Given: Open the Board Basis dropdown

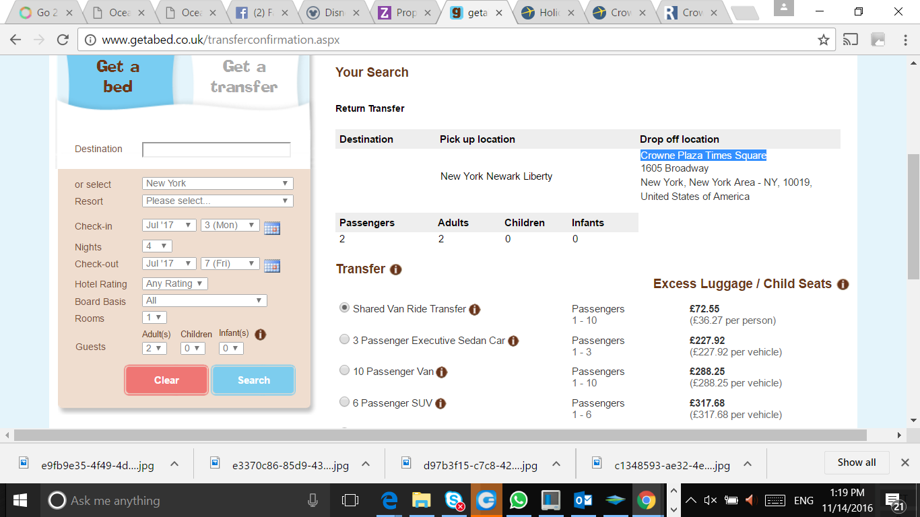Looking at the screenshot, I should point(205,301).
